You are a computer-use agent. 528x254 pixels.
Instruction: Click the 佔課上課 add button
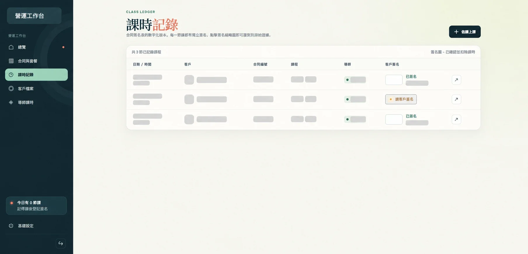(465, 32)
